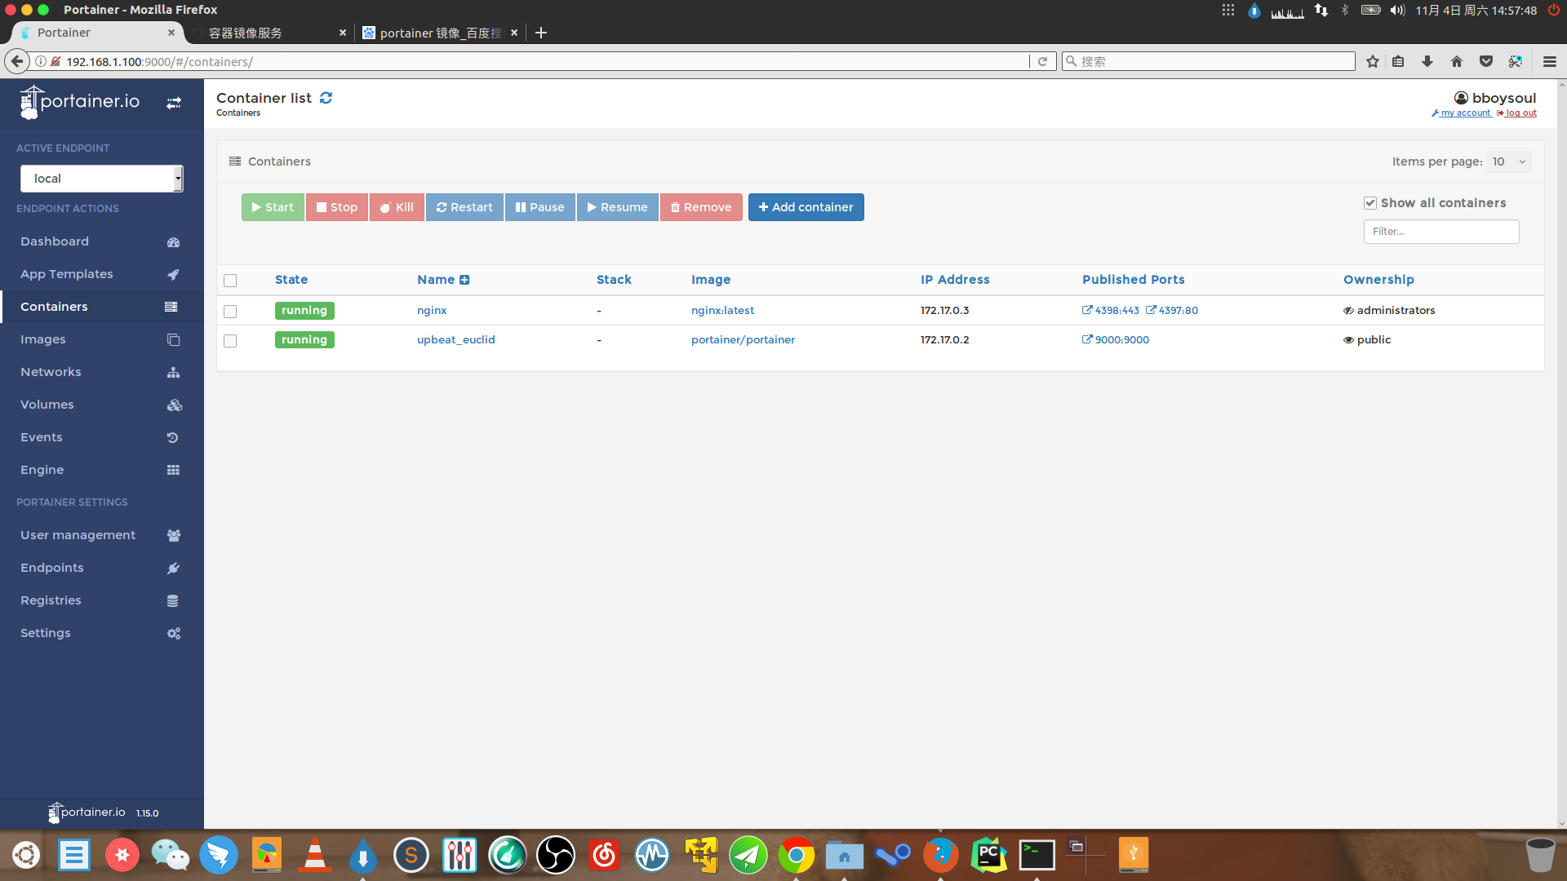1567x881 pixels.
Task: Open the Items per page dropdown
Action: click(1507, 162)
